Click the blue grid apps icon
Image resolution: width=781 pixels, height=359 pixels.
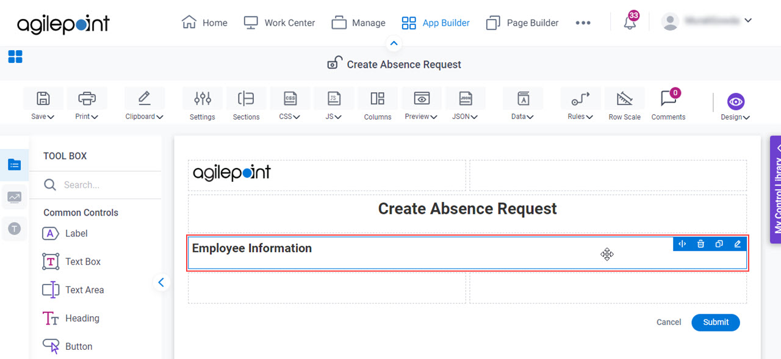[x=15, y=57]
